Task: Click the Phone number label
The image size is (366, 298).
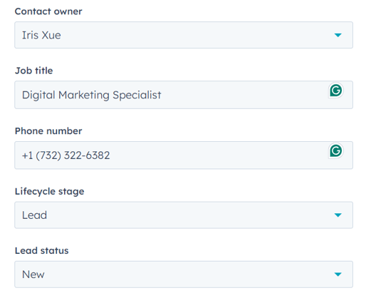Action: pos(48,131)
